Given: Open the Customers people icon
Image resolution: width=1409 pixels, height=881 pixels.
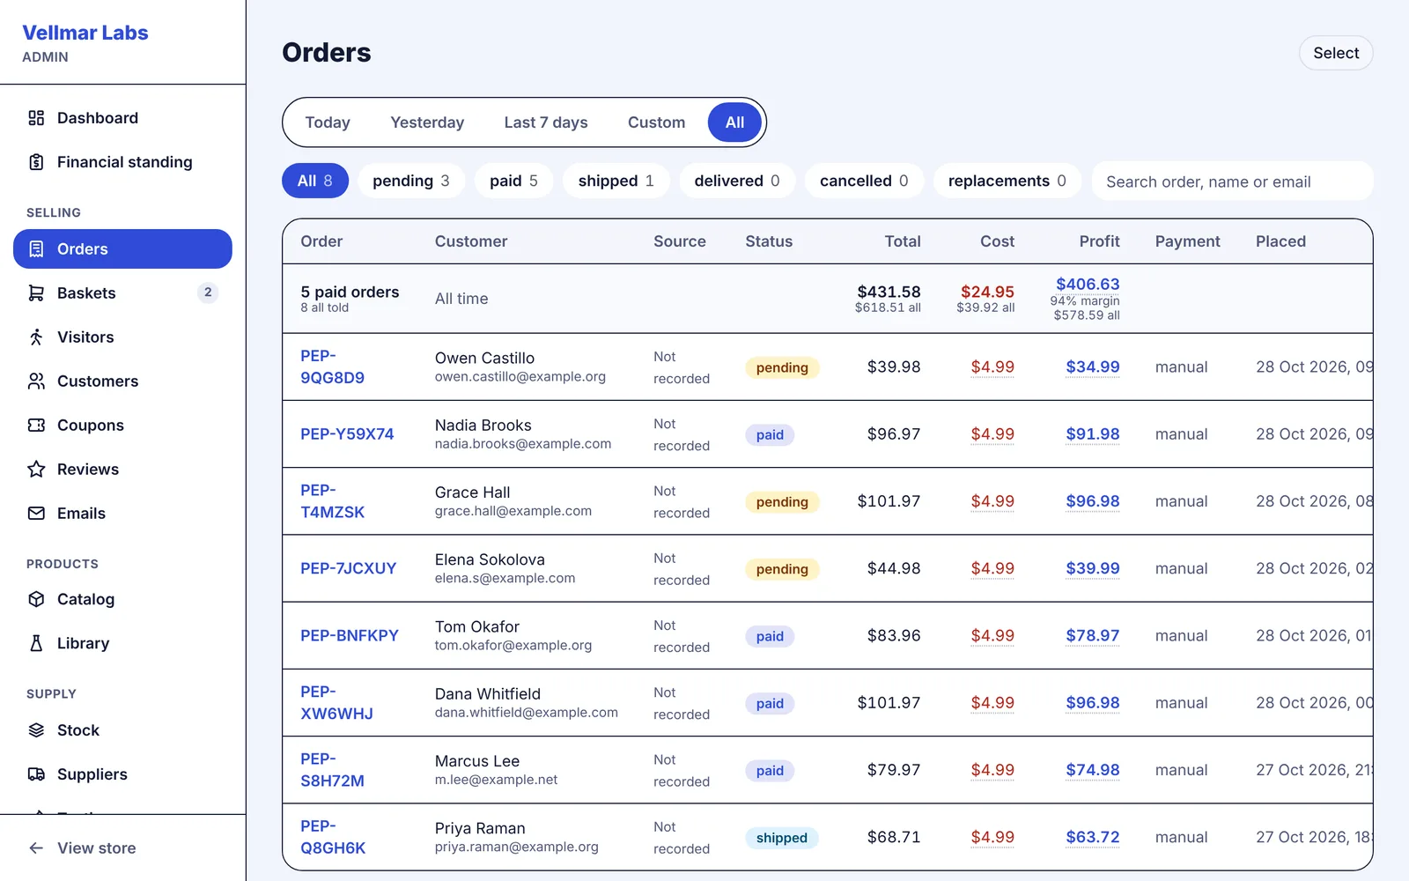Looking at the screenshot, I should click(x=36, y=381).
